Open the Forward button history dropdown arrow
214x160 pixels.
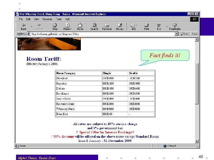click(x=47, y=27)
